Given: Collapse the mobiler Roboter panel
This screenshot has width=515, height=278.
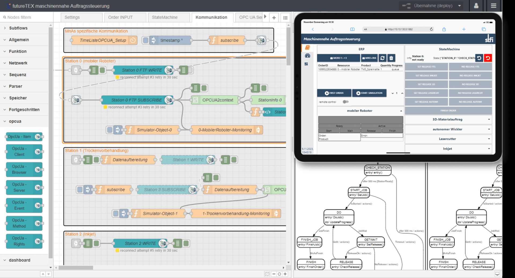Looking at the screenshot, I should click(401, 111).
